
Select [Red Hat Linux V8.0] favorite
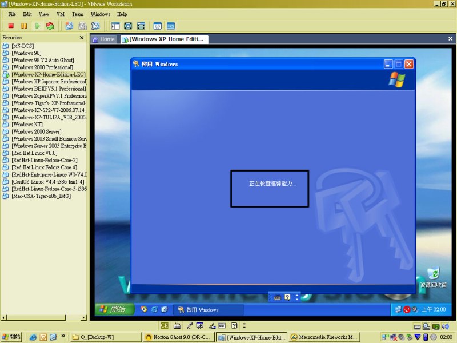[34, 153]
